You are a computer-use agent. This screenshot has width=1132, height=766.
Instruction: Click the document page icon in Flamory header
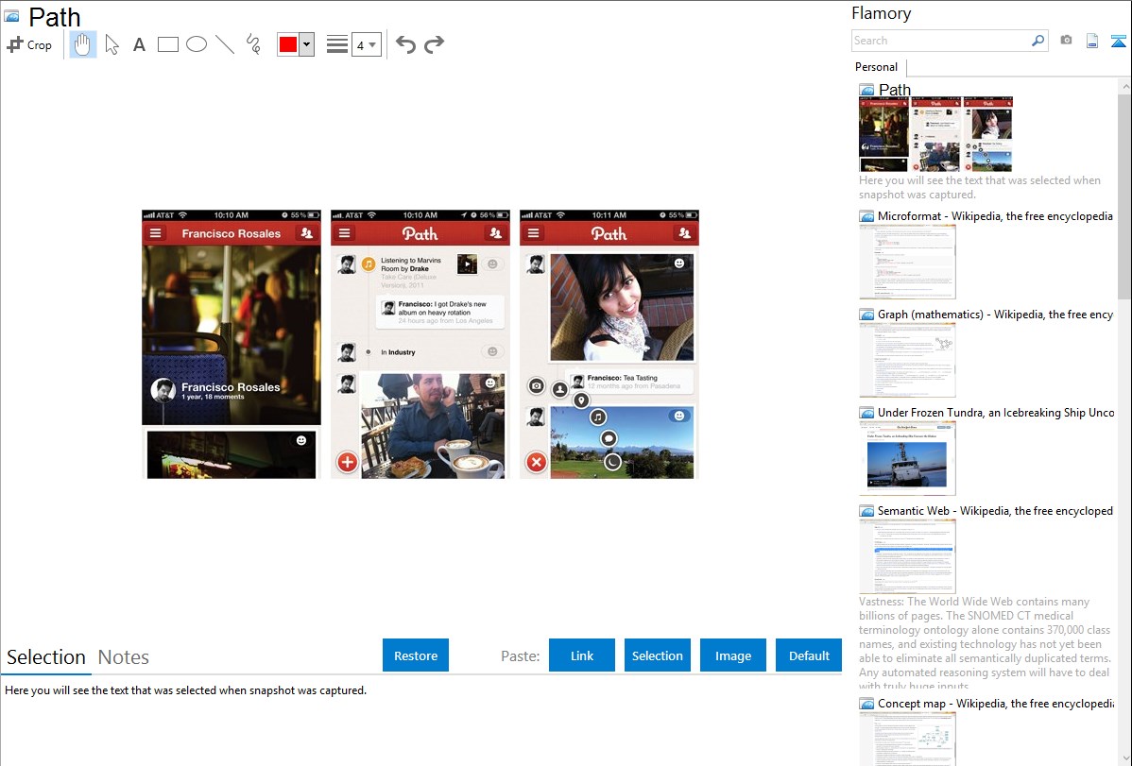[x=1092, y=41]
